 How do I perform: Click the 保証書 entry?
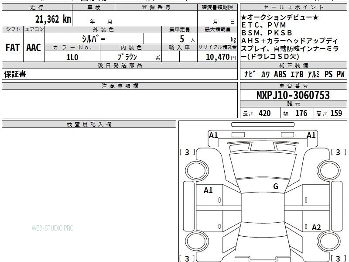pos(15,74)
